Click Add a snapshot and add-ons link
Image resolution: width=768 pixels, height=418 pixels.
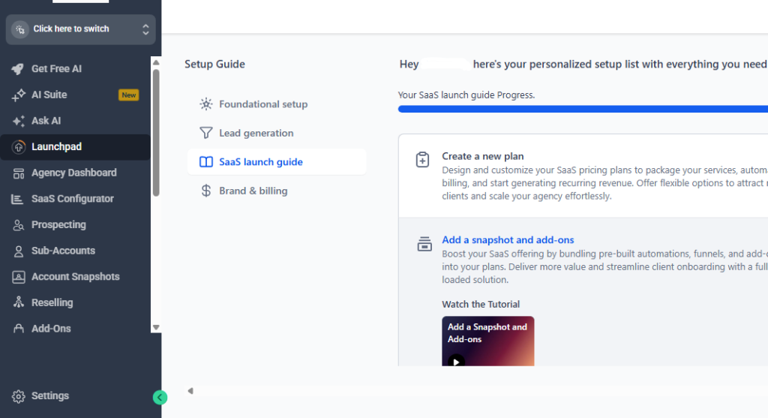tap(508, 240)
